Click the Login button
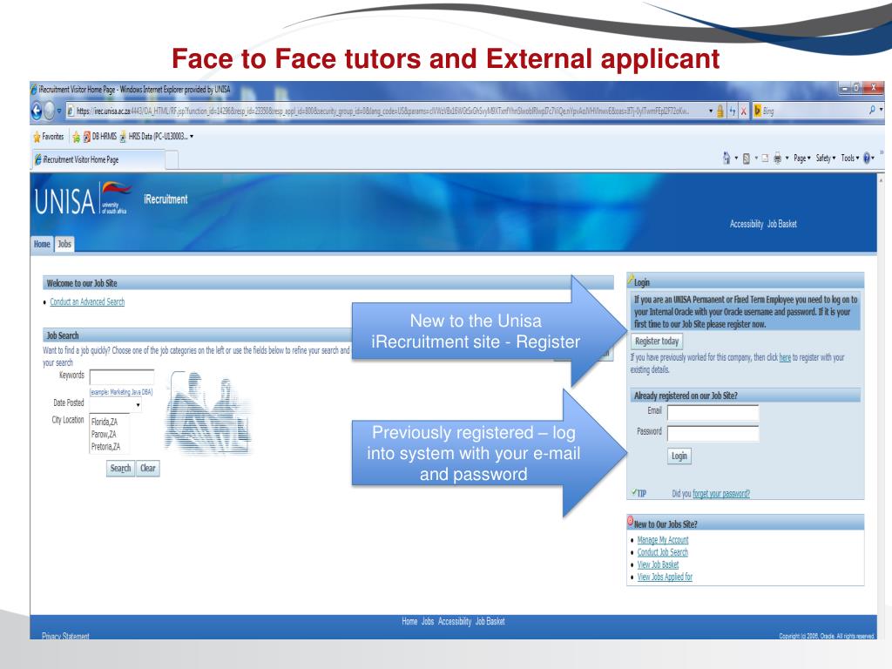Viewport: 892px width, 669px height. [679, 456]
